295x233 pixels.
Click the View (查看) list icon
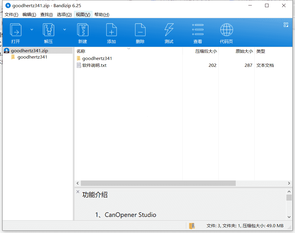pyautogui.click(x=198, y=30)
